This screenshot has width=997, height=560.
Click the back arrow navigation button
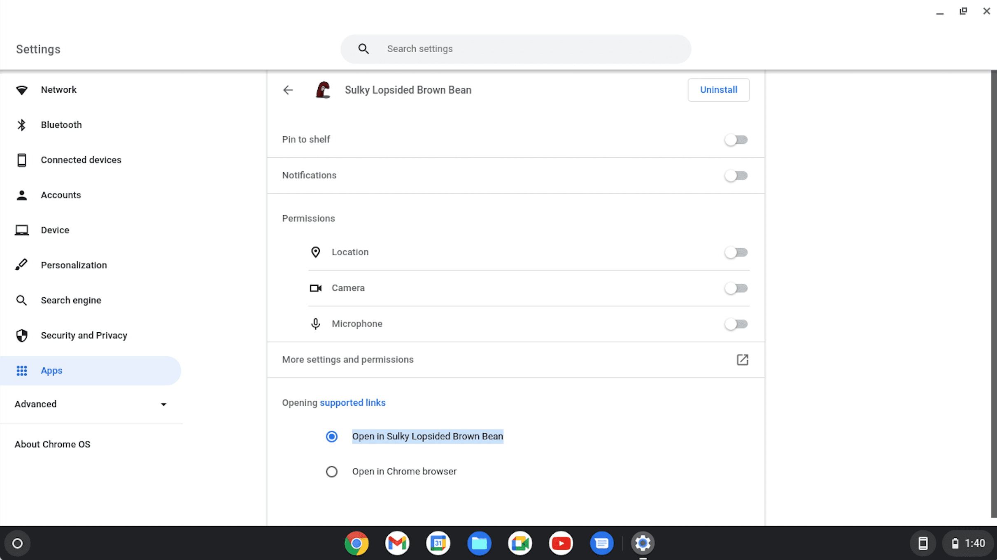(288, 90)
